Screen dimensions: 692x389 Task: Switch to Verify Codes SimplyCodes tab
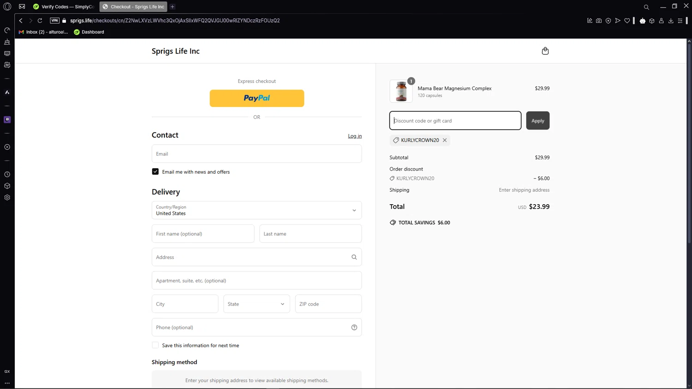[64, 6]
